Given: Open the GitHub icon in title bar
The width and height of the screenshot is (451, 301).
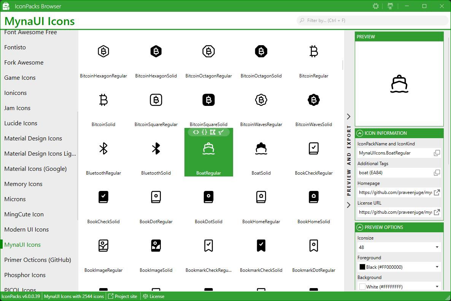Looking at the screenshot, I should (x=390, y=6).
